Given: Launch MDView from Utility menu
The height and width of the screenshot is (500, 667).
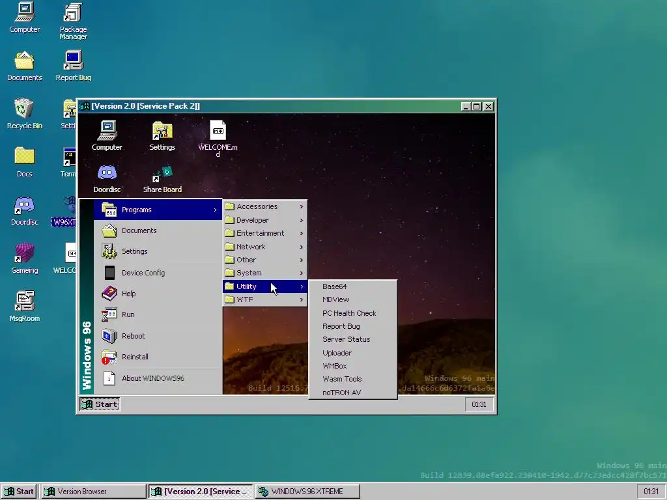Looking at the screenshot, I should 353,299.
